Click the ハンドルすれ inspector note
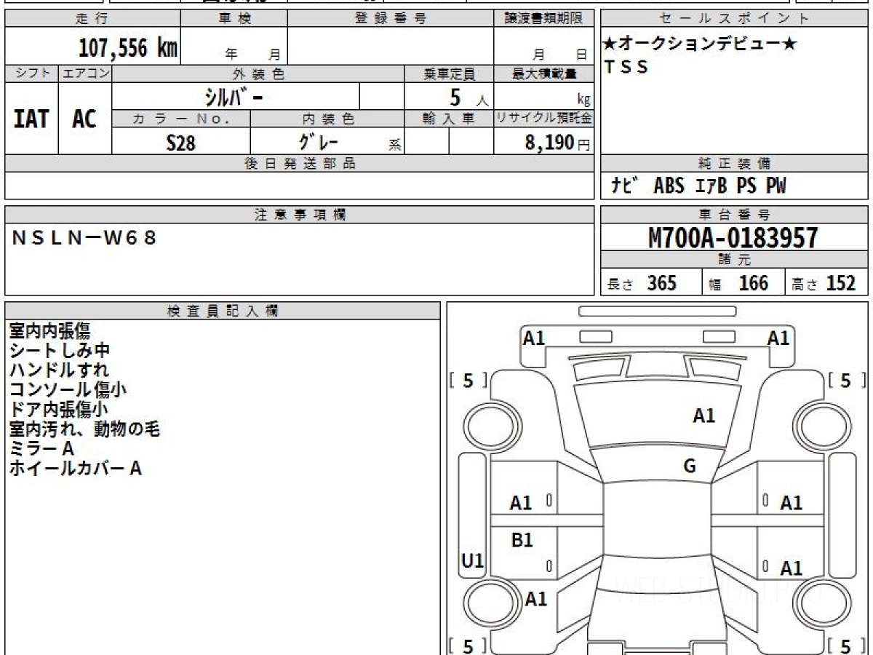 point(60,370)
